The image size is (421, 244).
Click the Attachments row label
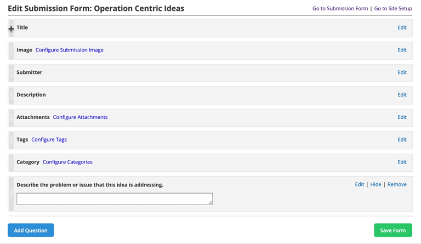(33, 117)
